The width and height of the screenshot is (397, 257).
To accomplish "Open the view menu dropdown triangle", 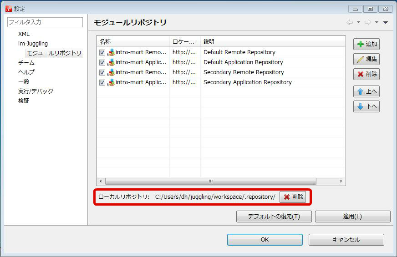I will click(386, 22).
